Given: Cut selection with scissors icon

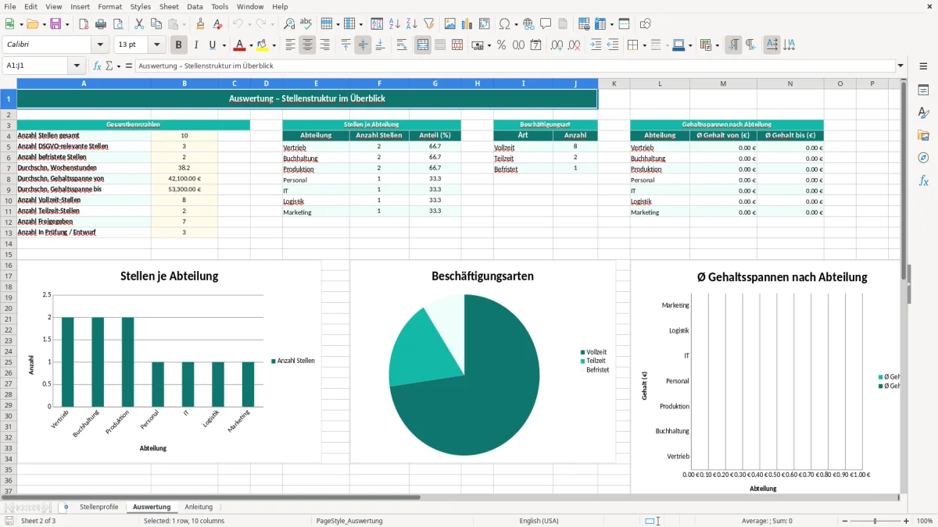Looking at the screenshot, I should pyautogui.click(x=139, y=24).
